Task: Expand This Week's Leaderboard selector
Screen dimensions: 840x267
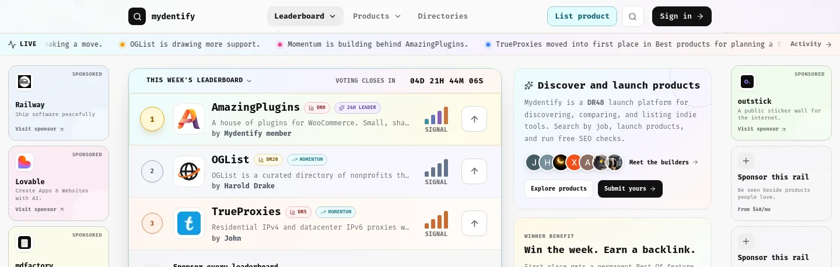Action: pyautogui.click(x=199, y=80)
